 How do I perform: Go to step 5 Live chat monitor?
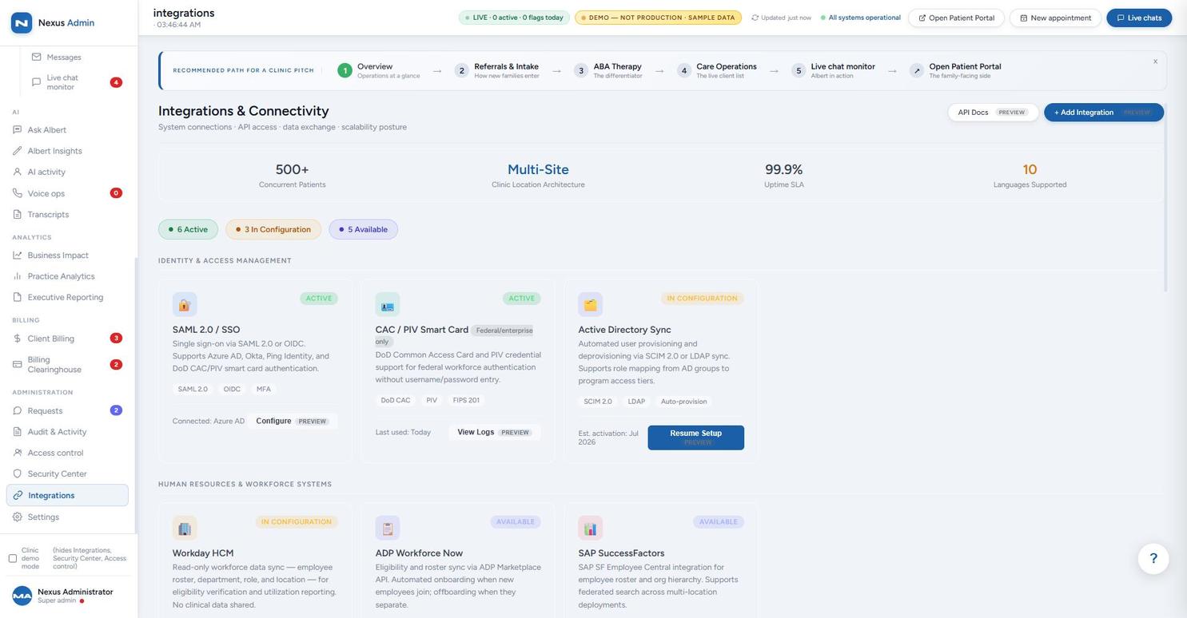[834, 70]
